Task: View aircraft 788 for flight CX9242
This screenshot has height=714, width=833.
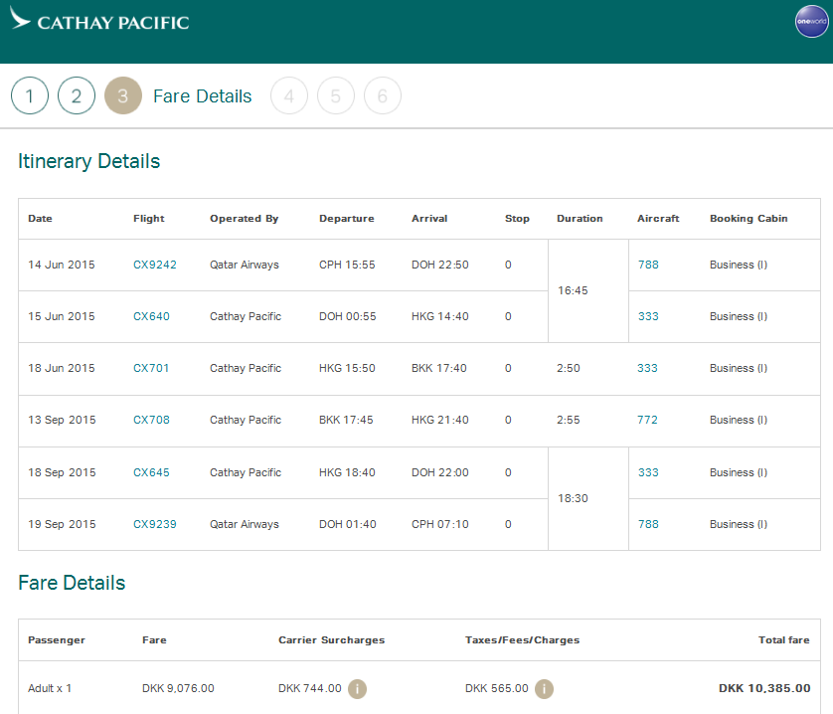Action: tap(648, 265)
